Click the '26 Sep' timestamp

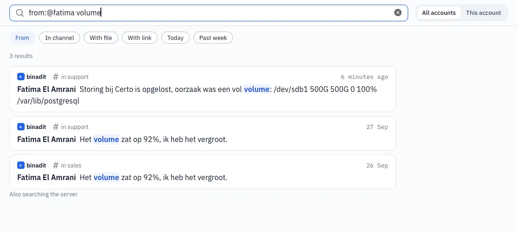[x=377, y=165]
